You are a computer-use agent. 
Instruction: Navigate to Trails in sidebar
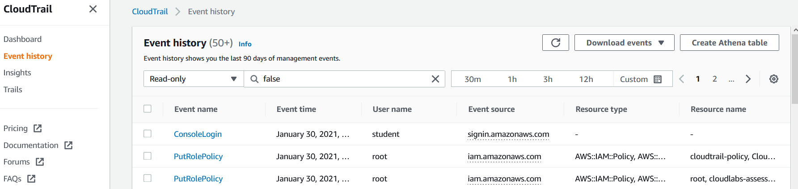click(13, 90)
